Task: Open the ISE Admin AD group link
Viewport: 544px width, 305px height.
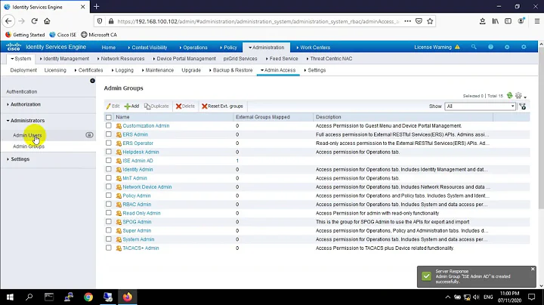Action: [x=138, y=161]
